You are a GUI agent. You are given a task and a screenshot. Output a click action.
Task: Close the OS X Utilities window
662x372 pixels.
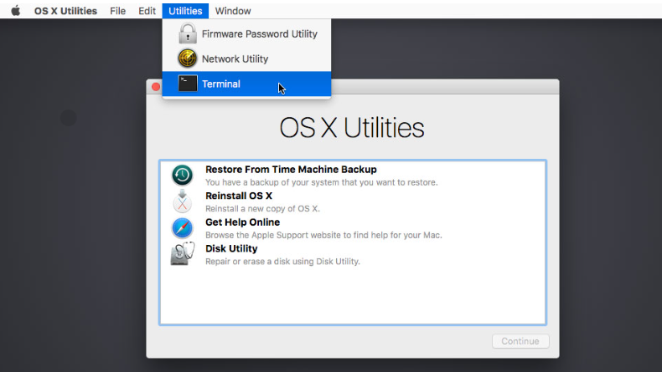(156, 87)
